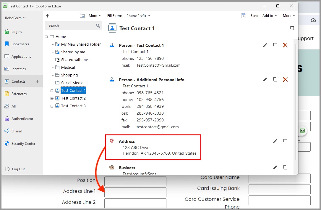Open the Logins section
Screen dimensions: 321x210
click(x=16, y=32)
